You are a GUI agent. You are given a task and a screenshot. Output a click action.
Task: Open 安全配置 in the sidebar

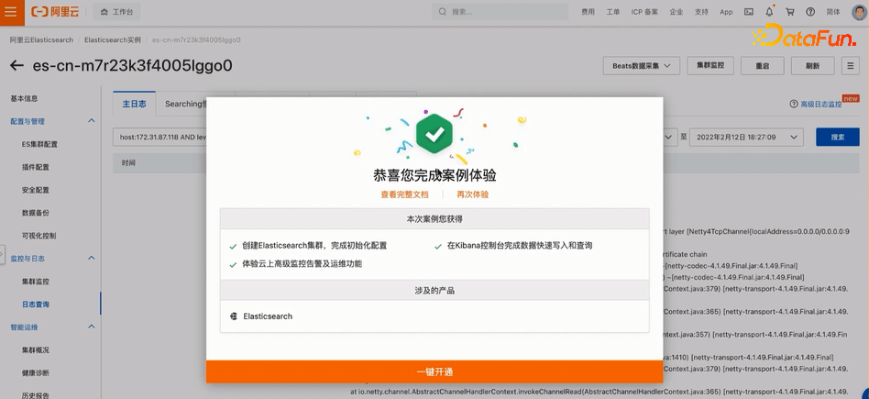[36, 190]
